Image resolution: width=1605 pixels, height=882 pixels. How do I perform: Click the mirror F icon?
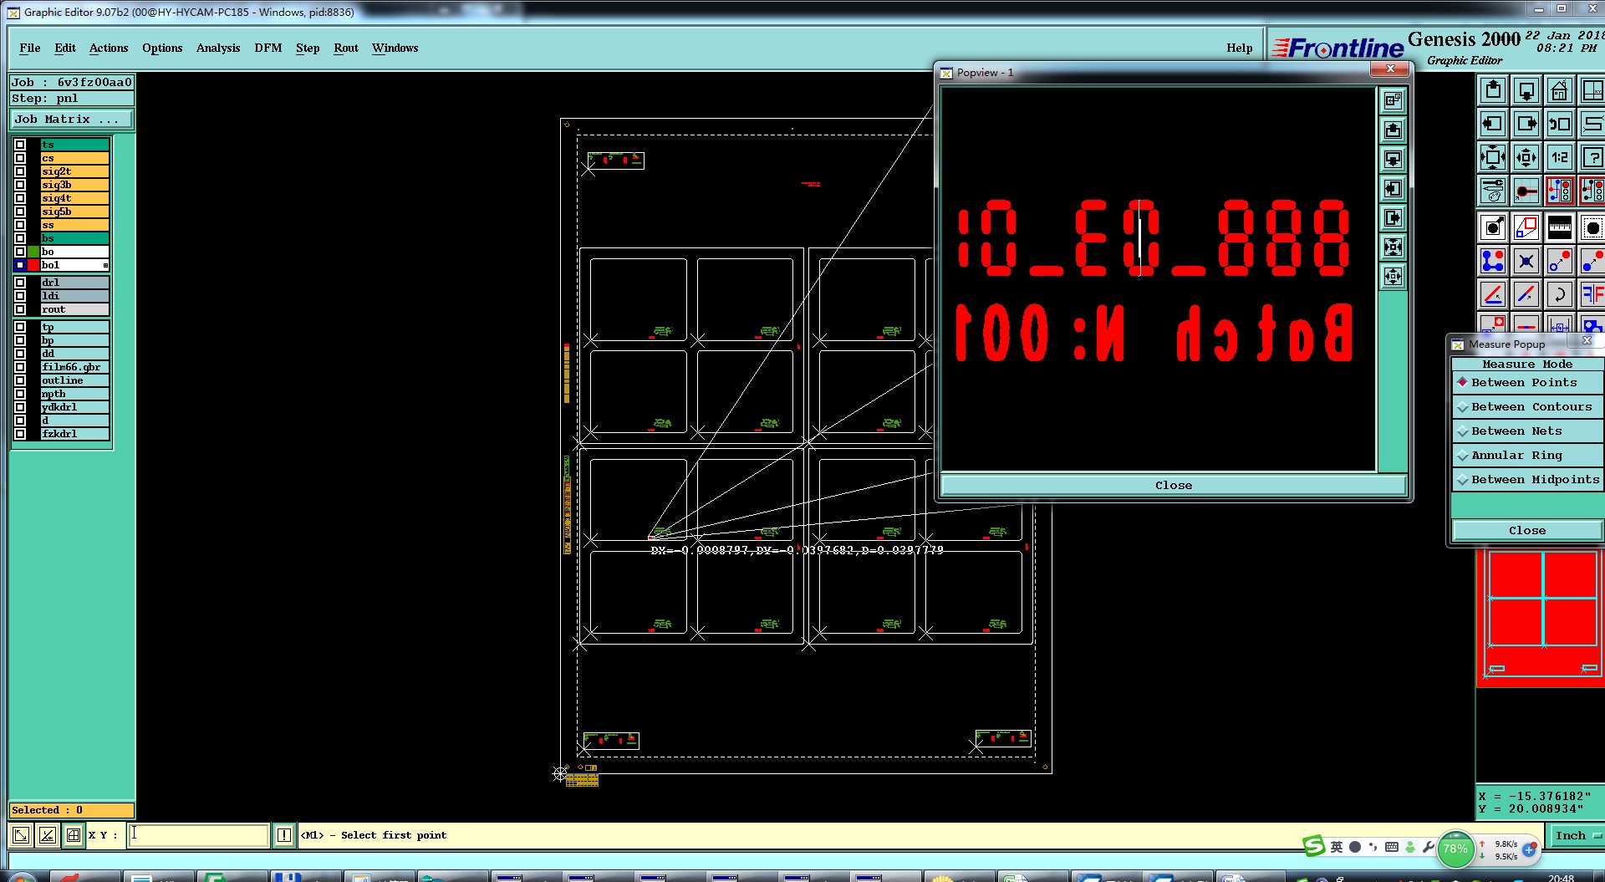coord(1592,294)
